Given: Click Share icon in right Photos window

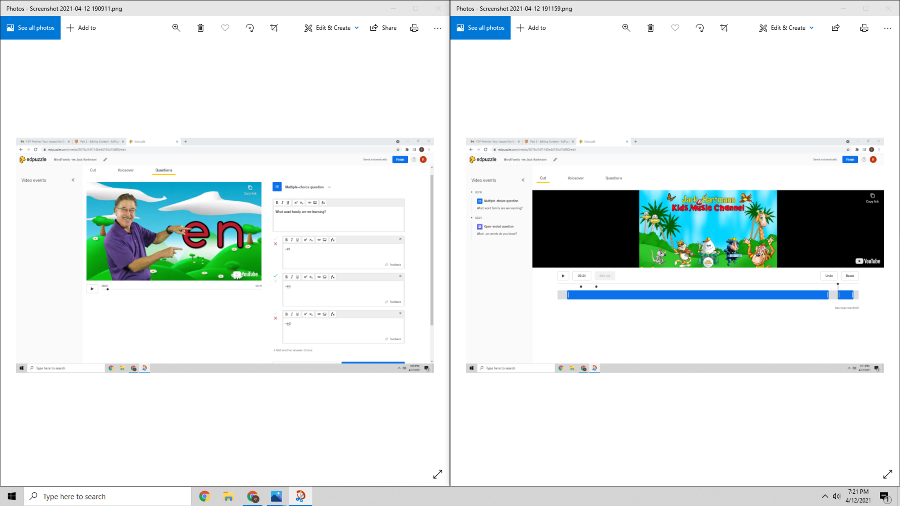Looking at the screenshot, I should point(835,28).
